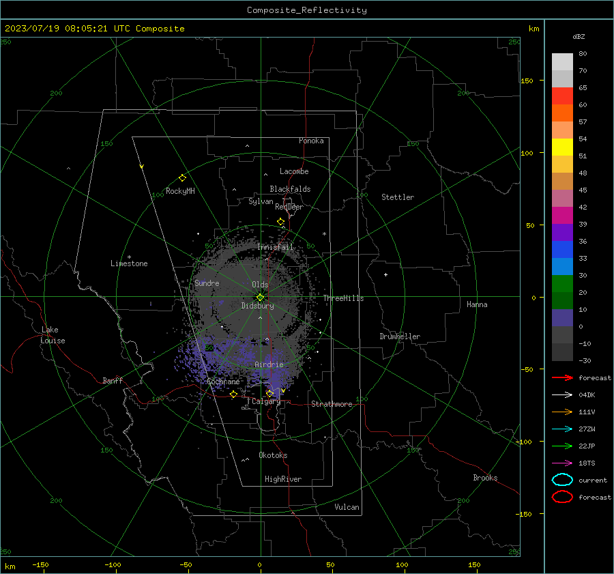
Task: Select the orange 111V arrow legend icon
Action: pos(562,412)
